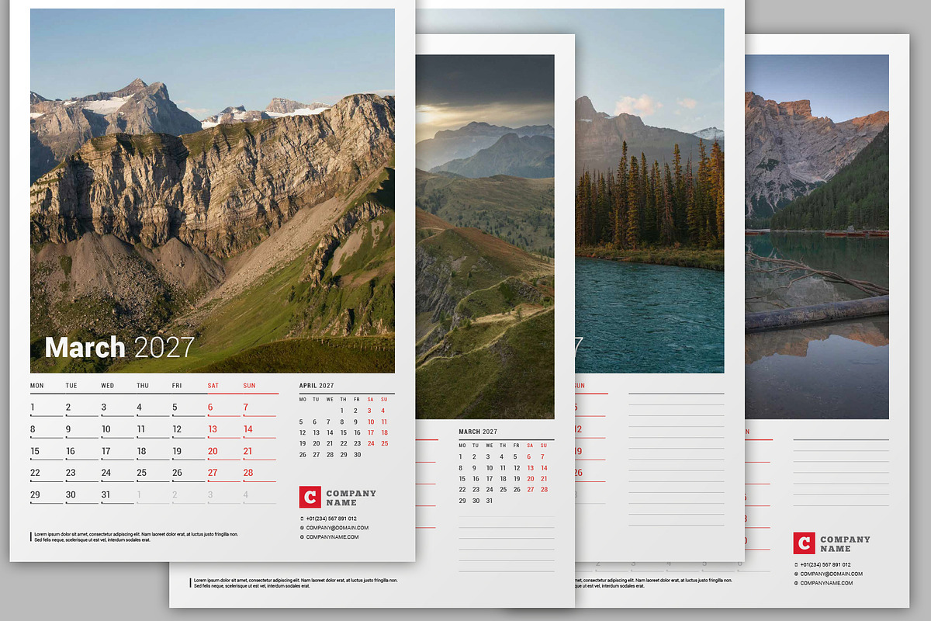Screen dimensions: 931x621
Task: Click the red 'SAT' column header on the front page
Action: pos(213,386)
